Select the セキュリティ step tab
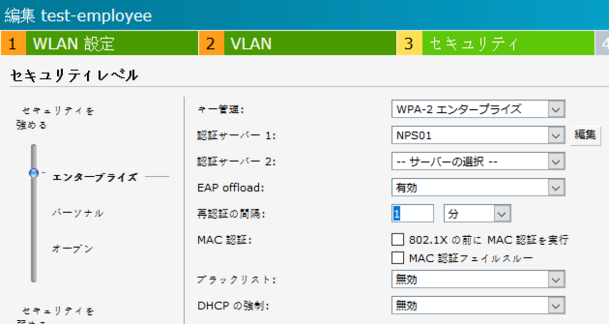The image size is (609, 324). pyautogui.click(x=496, y=44)
